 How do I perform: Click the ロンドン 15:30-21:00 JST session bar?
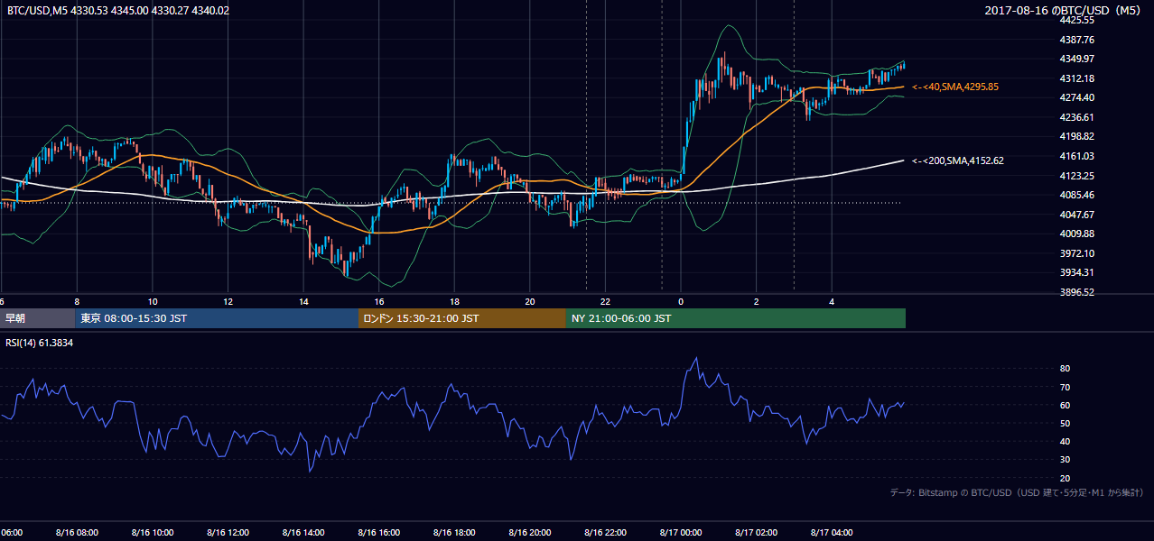point(462,318)
